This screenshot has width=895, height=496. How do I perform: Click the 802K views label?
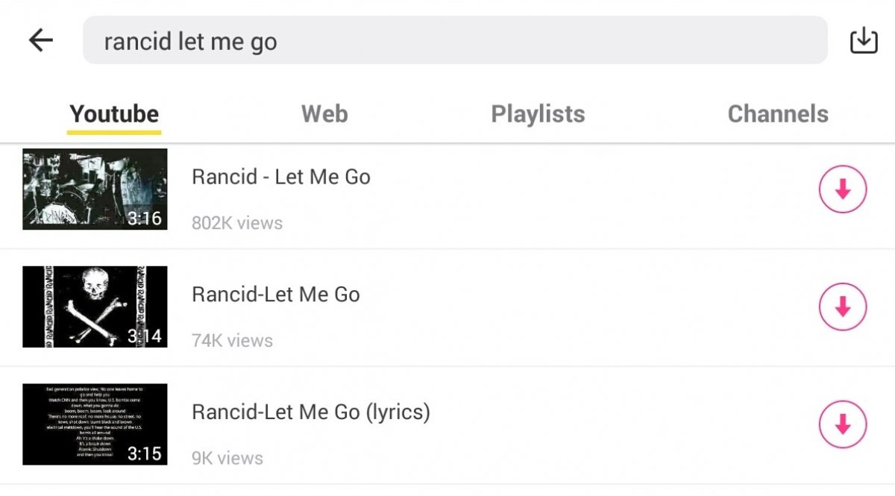(237, 223)
